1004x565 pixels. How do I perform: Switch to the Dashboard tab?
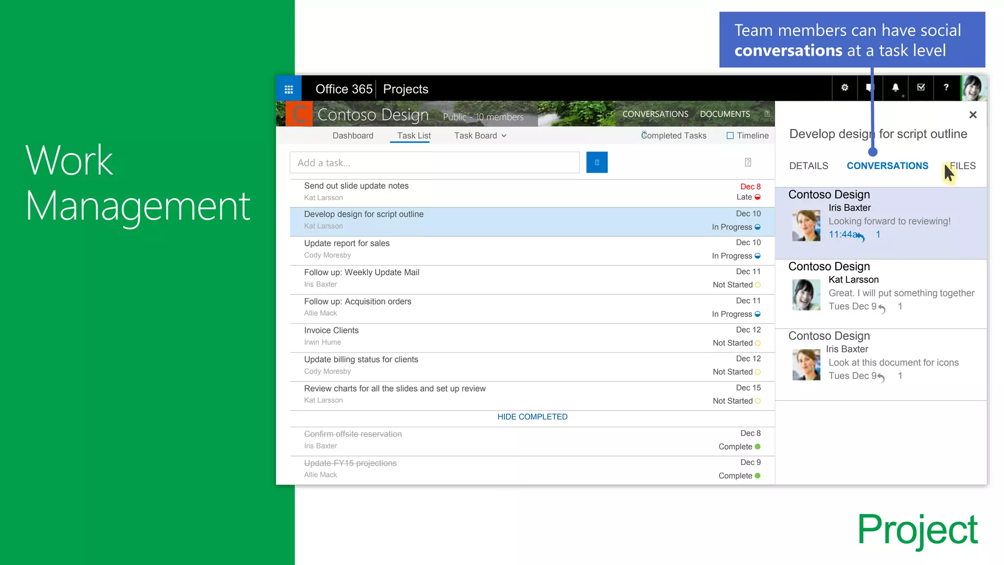(352, 136)
